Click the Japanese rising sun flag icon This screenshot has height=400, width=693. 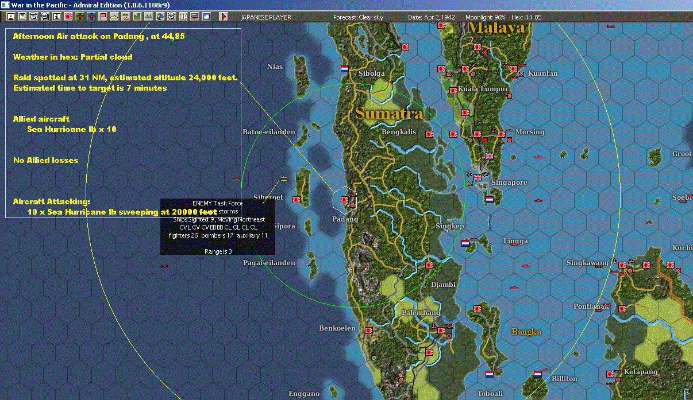[x=68, y=17]
